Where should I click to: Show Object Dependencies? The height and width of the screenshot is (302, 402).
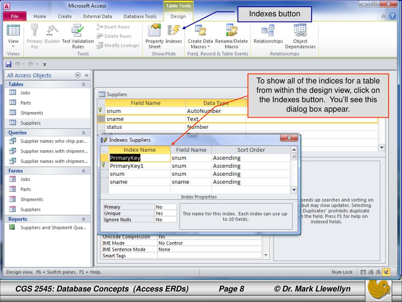[300, 36]
